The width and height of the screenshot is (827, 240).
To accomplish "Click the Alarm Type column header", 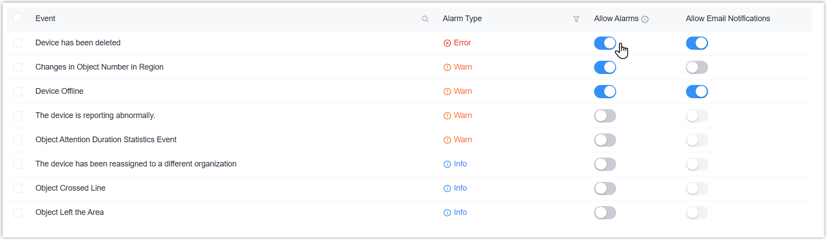I will tap(462, 18).
